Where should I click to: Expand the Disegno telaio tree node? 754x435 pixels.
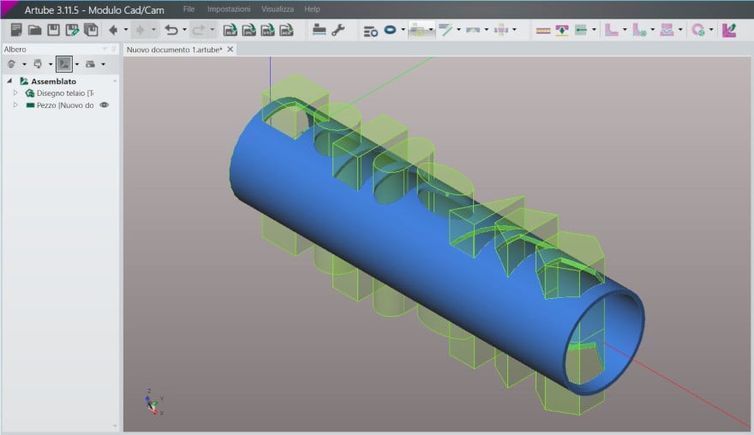(15, 92)
